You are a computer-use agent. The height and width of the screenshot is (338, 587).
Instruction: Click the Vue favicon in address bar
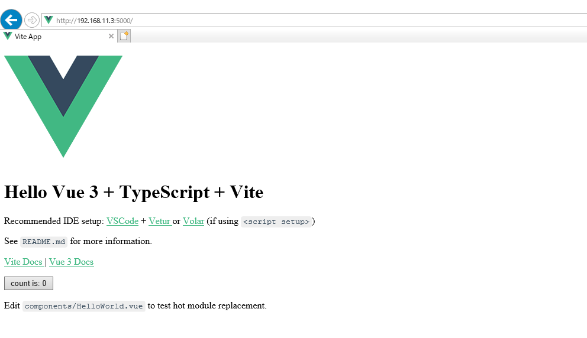click(49, 20)
